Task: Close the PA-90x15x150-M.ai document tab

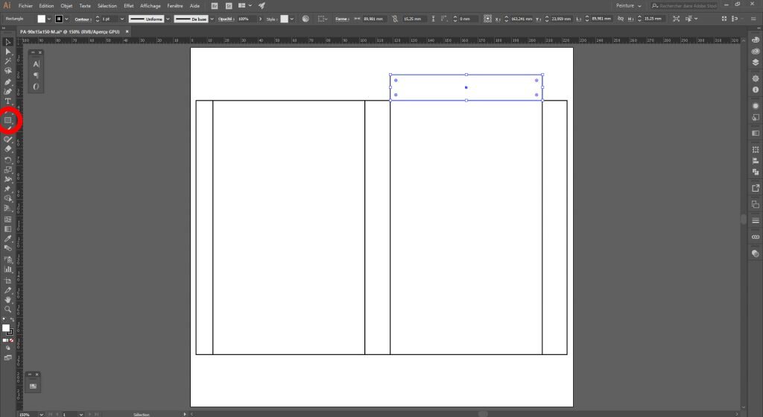Action: pos(126,32)
